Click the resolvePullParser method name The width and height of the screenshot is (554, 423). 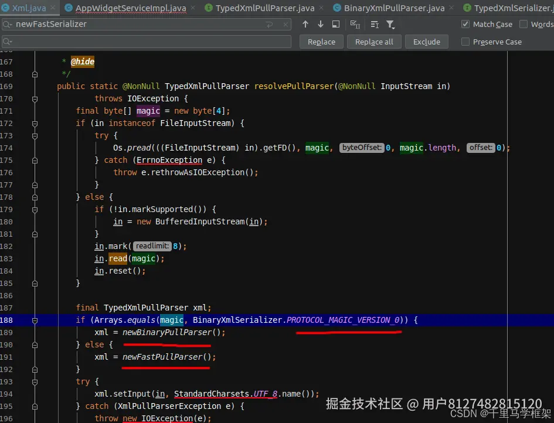[294, 86]
